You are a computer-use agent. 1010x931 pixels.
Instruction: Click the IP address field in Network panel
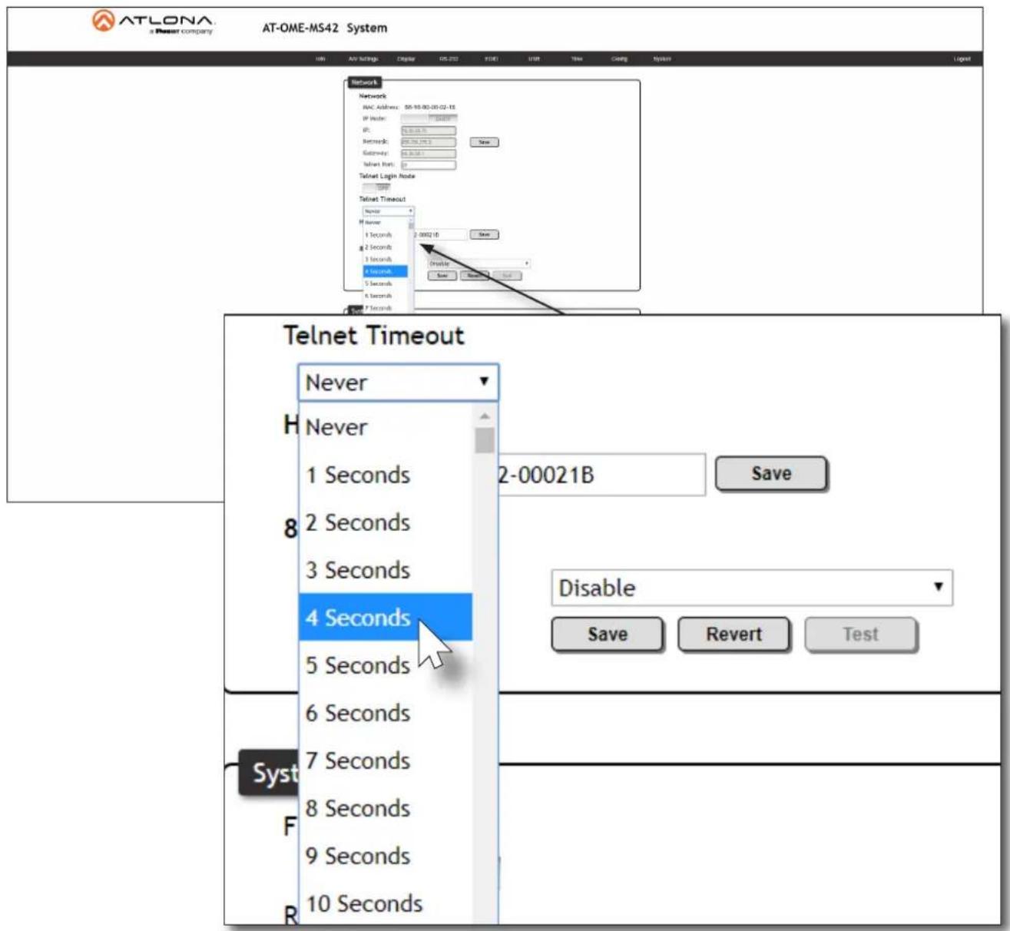(429, 131)
